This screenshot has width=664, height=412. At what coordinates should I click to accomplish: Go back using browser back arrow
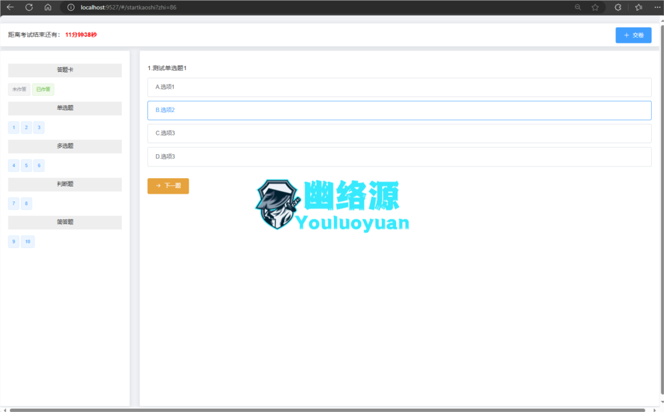coord(10,7)
